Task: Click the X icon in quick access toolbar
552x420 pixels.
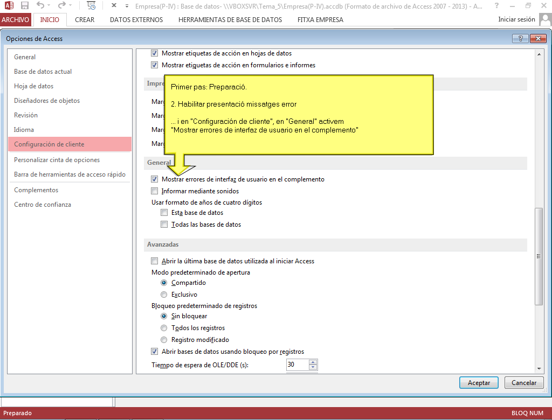Action: (x=114, y=5)
